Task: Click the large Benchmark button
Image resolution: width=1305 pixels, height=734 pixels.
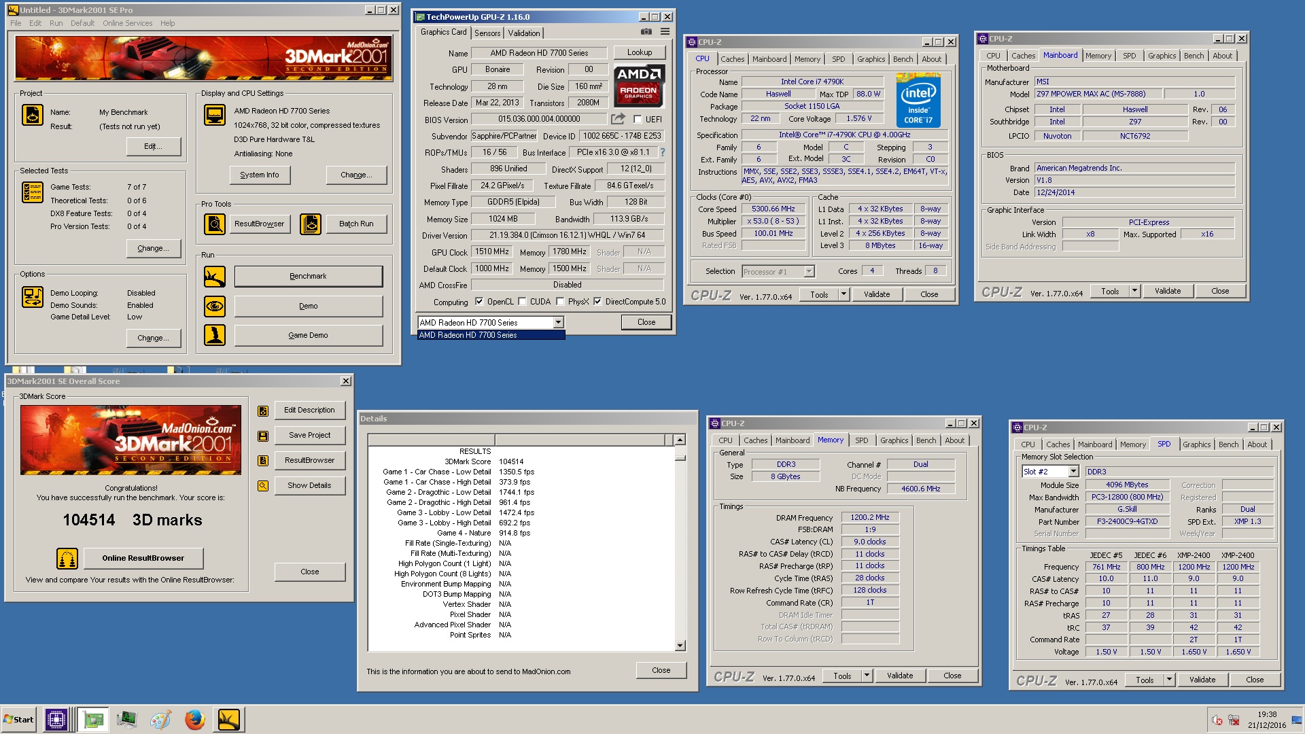Action: 309,277
